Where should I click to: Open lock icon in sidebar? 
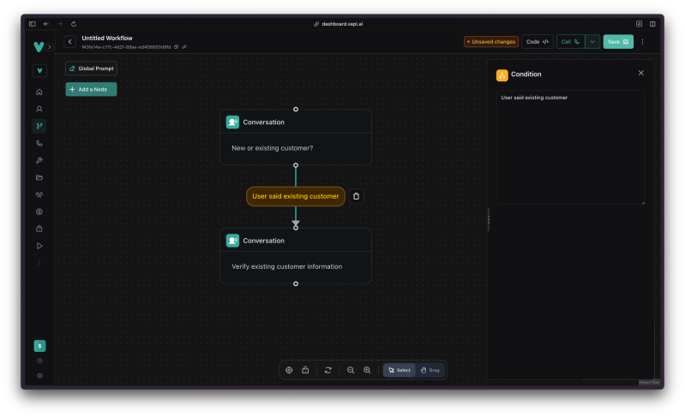[x=39, y=229]
